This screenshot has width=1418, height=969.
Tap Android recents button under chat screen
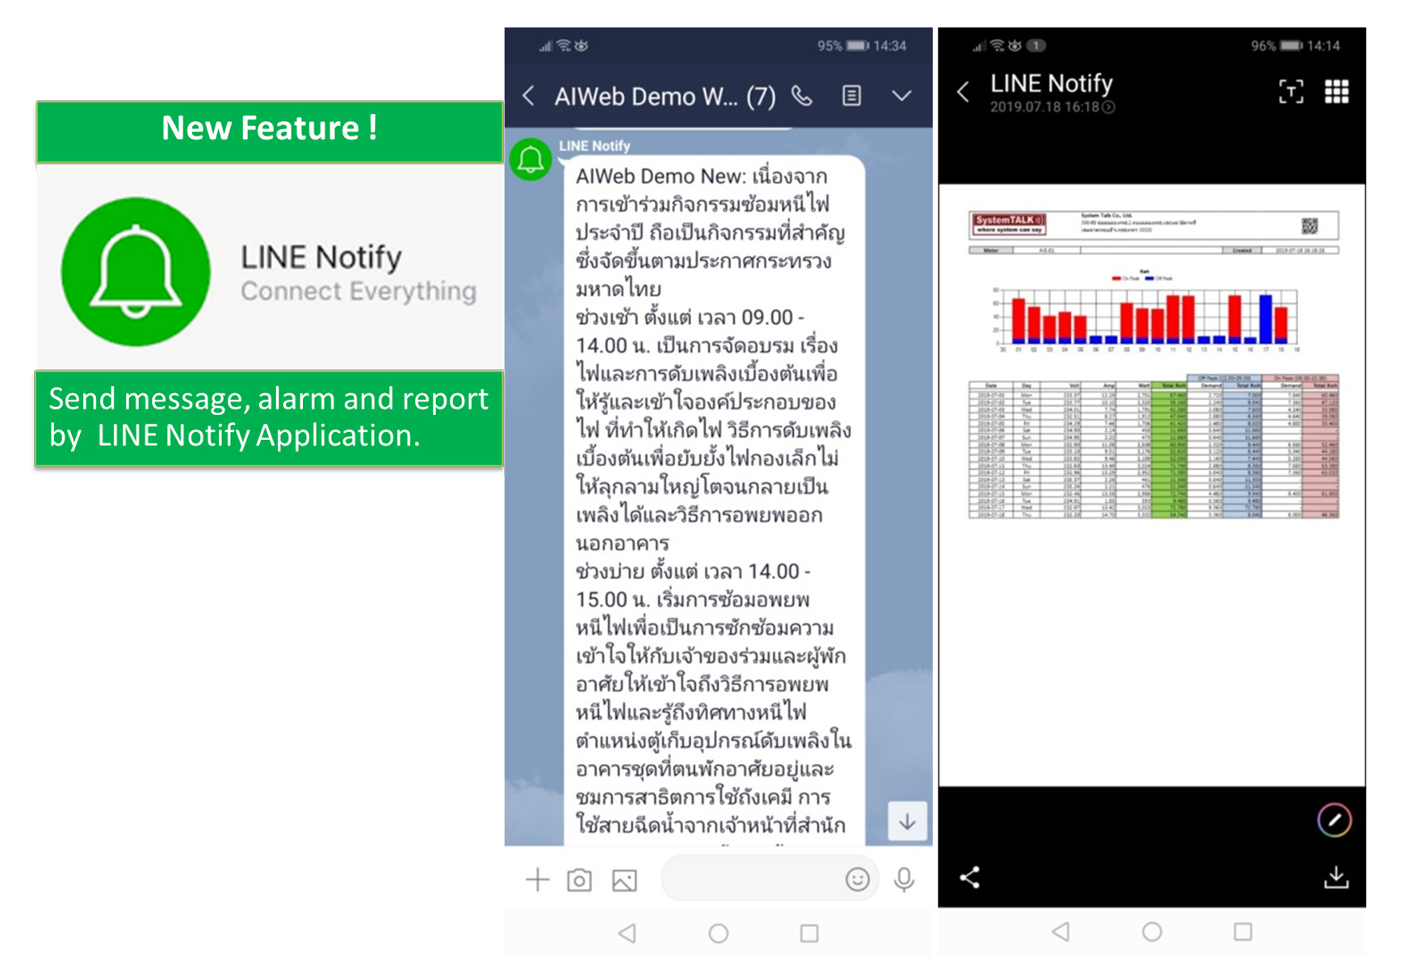[x=809, y=933]
